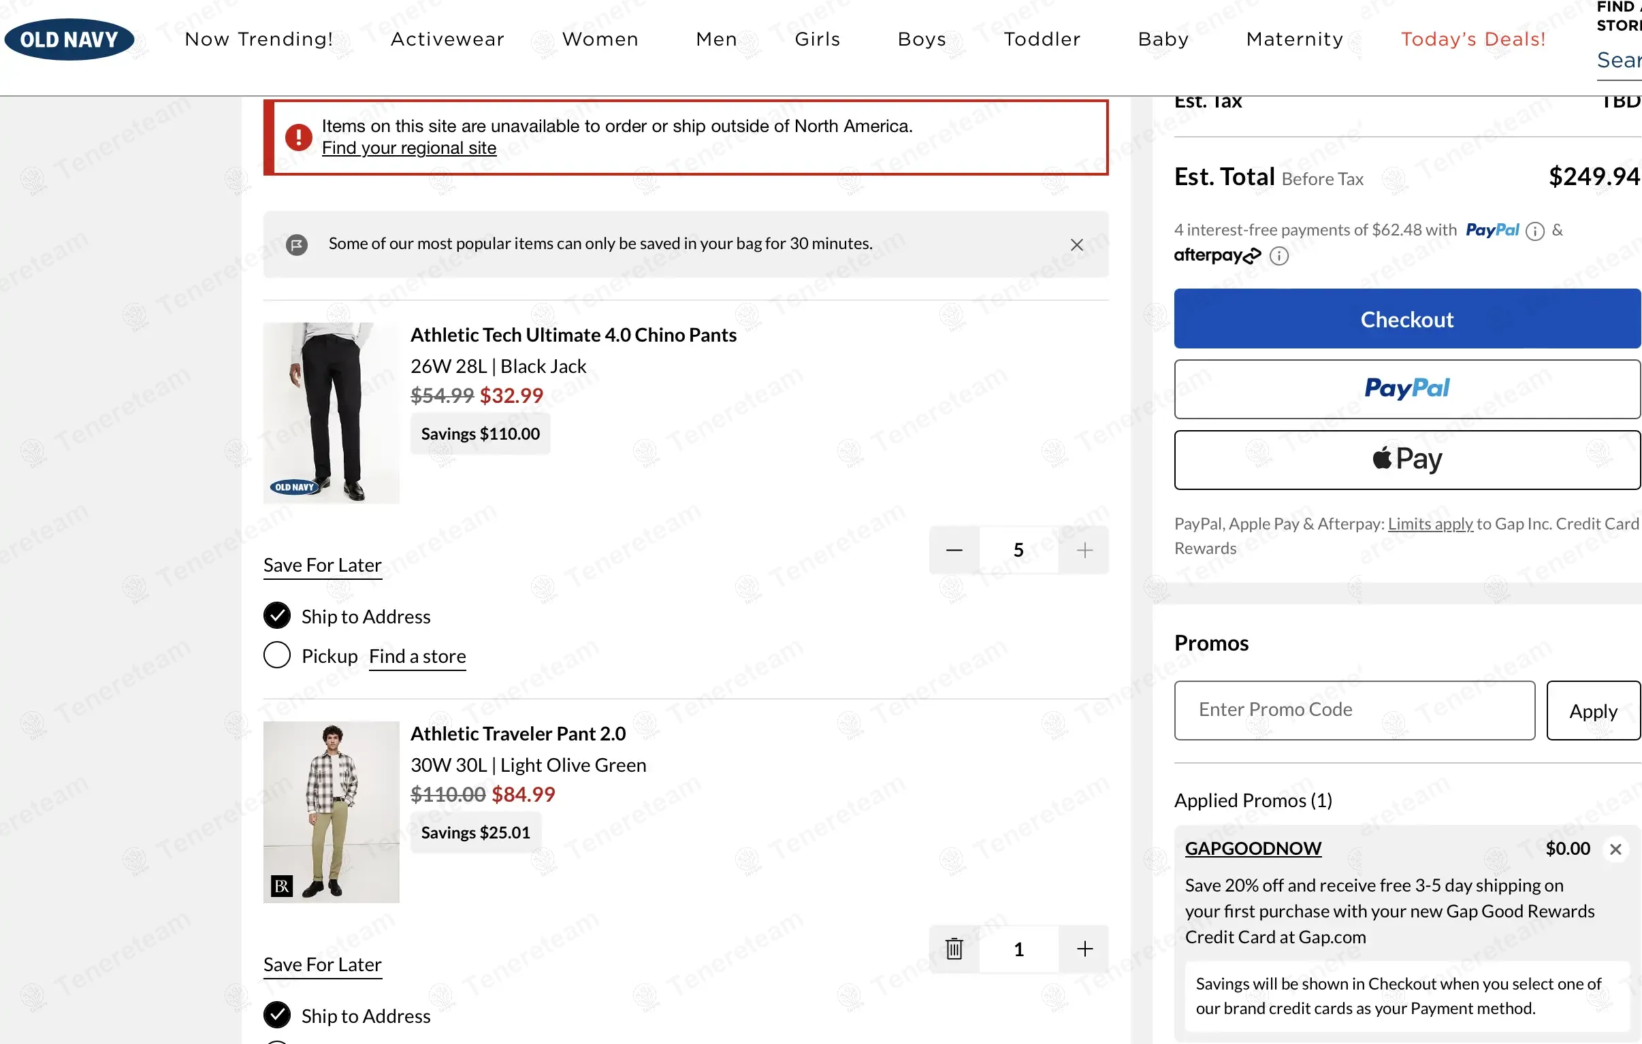Click the PayPal logo in payments text

click(x=1493, y=231)
